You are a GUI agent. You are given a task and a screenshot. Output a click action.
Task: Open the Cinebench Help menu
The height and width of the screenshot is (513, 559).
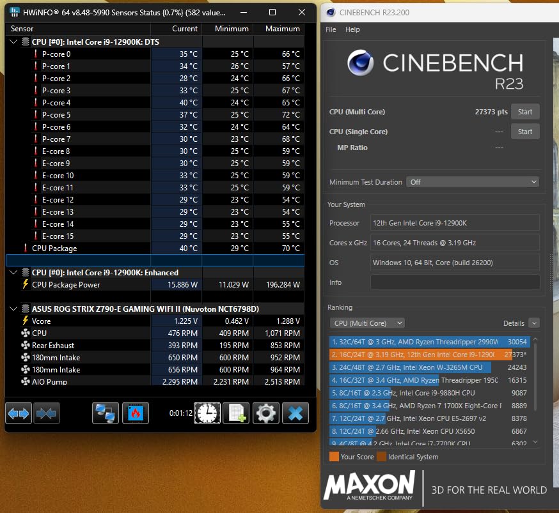click(x=352, y=29)
